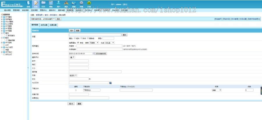Open the [栏目设置] link at top right

pos(243,19)
